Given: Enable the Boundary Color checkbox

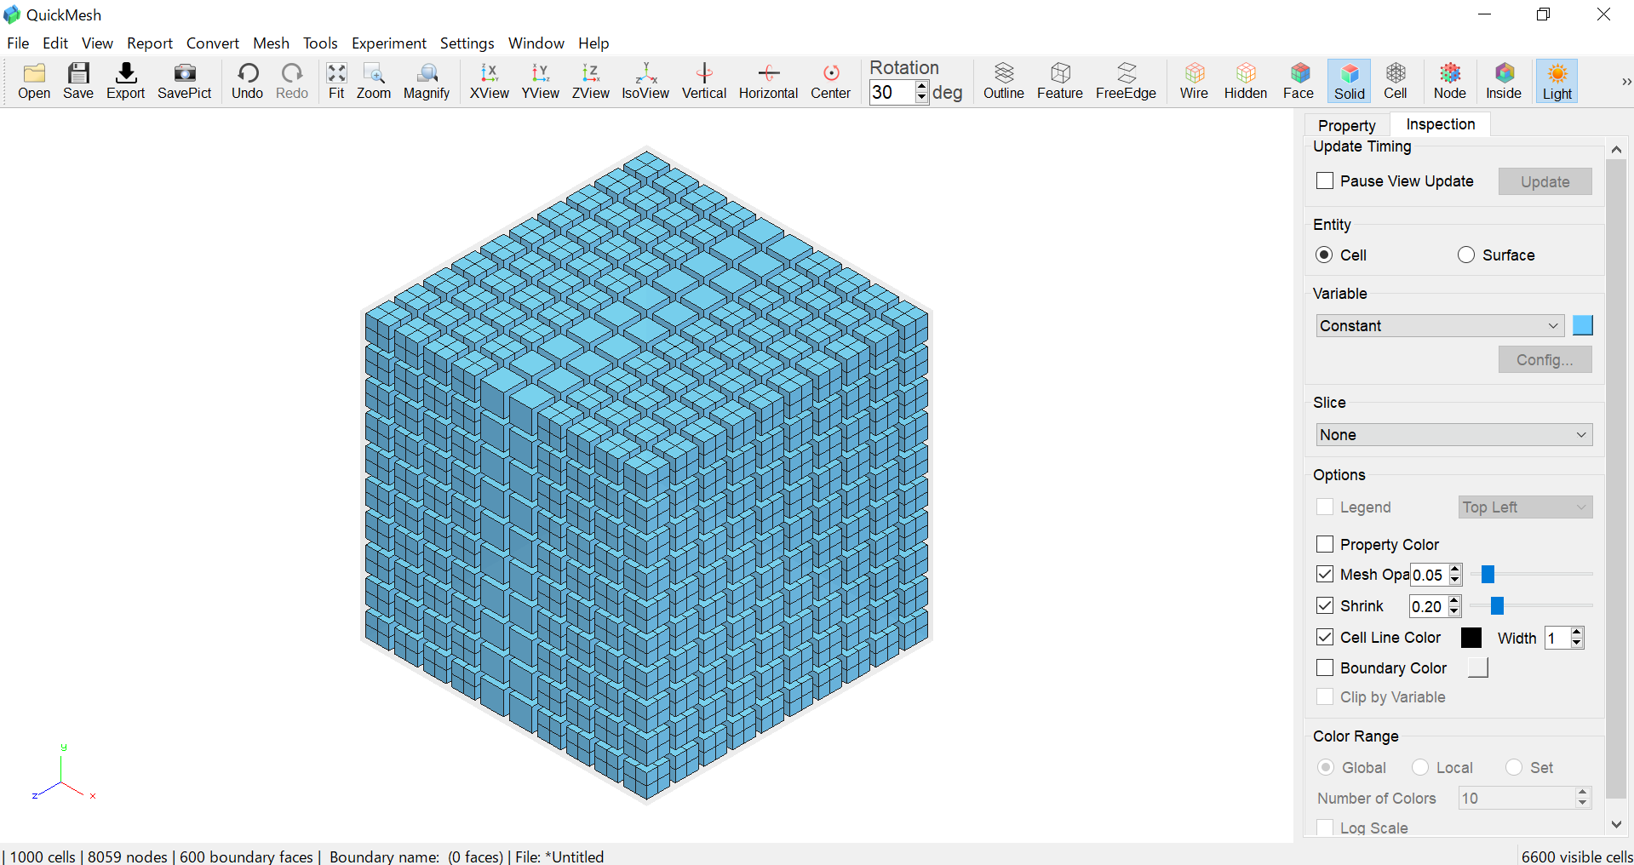Looking at the screenshot, I should tap(1325, 667).
